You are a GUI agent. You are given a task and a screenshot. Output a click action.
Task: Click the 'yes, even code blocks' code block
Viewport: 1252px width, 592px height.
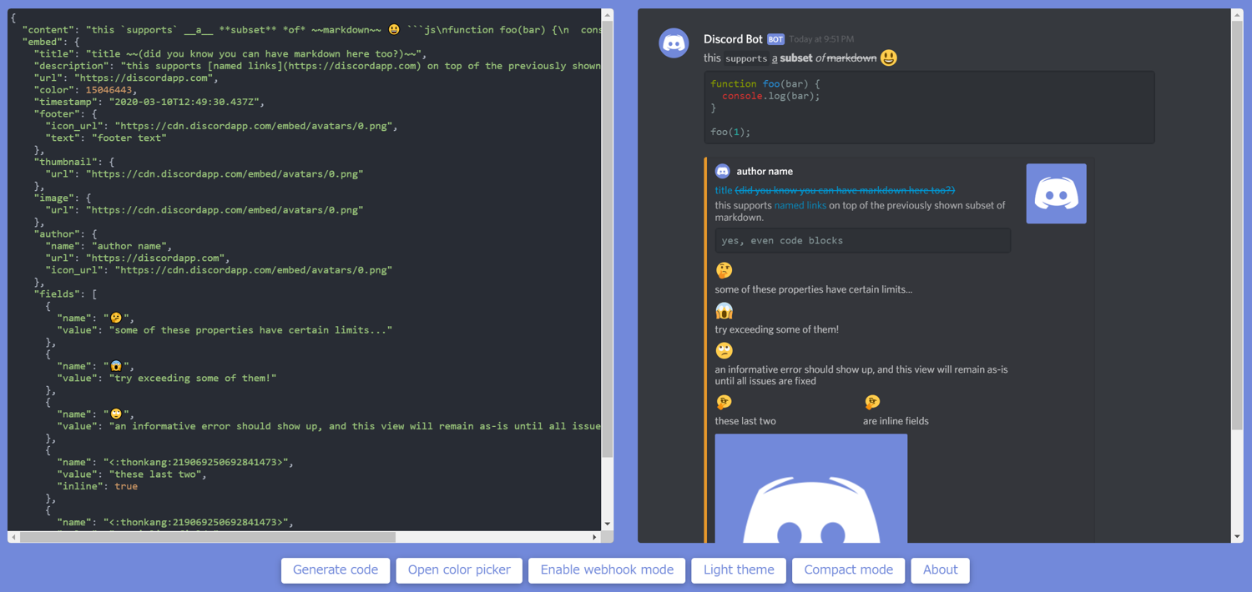coord(862,240)
